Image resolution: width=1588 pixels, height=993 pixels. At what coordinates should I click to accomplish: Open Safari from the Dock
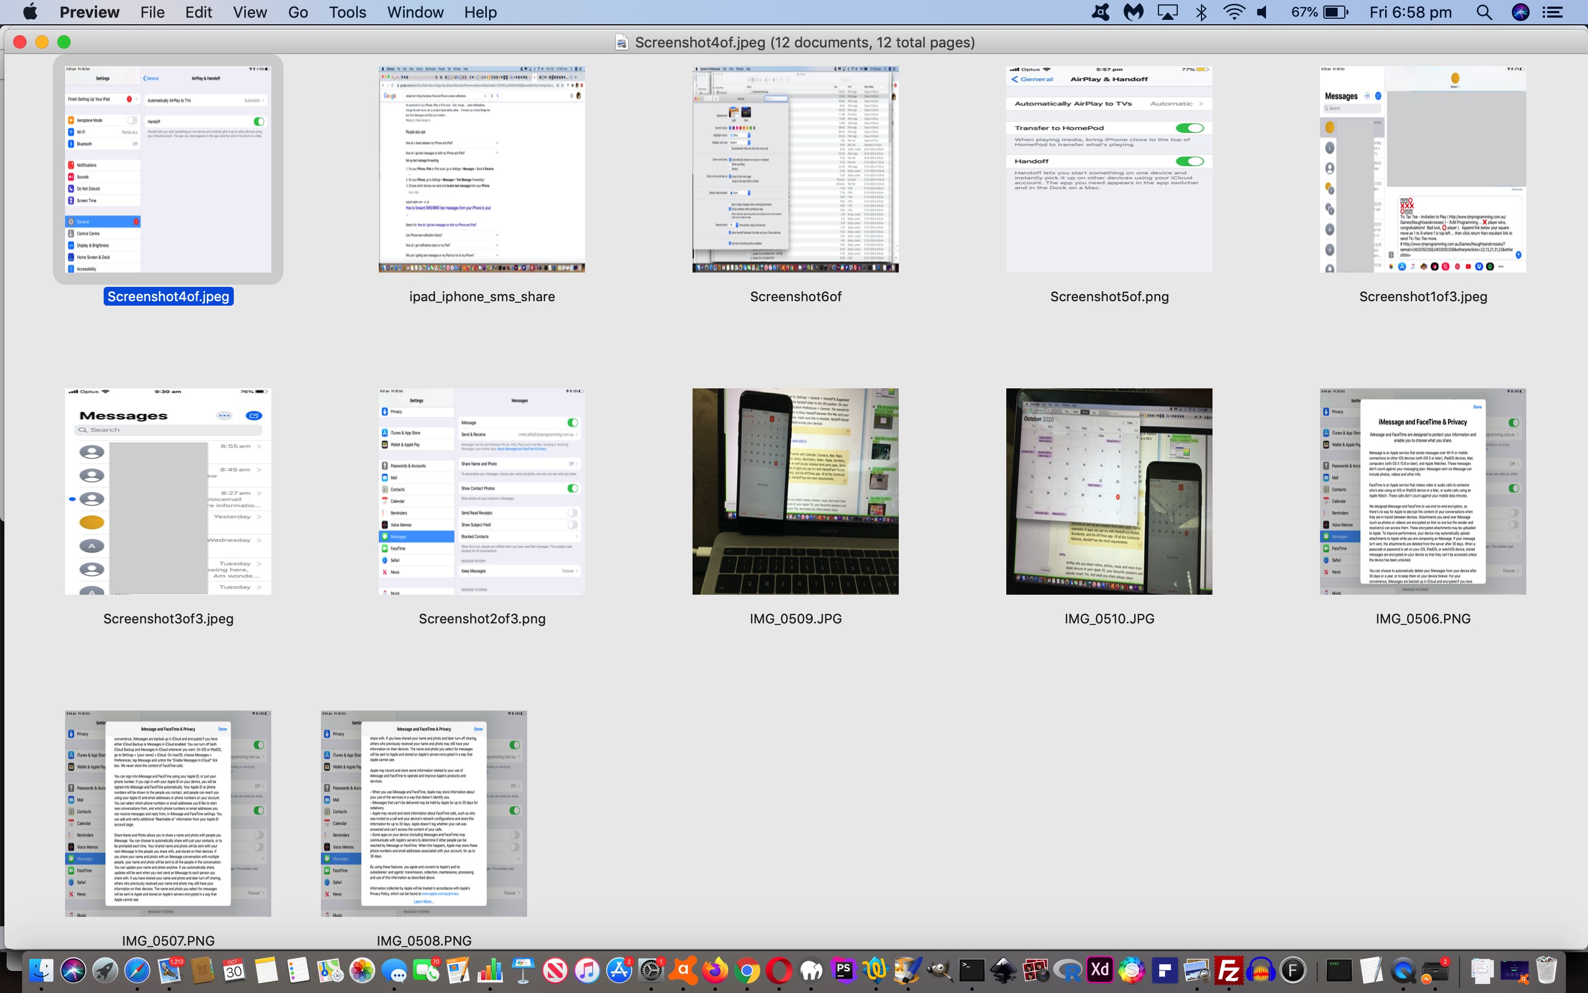coord(137,970)
